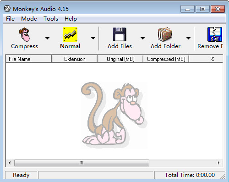The width and height of the screenshot is (229, 182).
Task: Expand the Compress mode dropdown arrow
Action: coord(48,38)
